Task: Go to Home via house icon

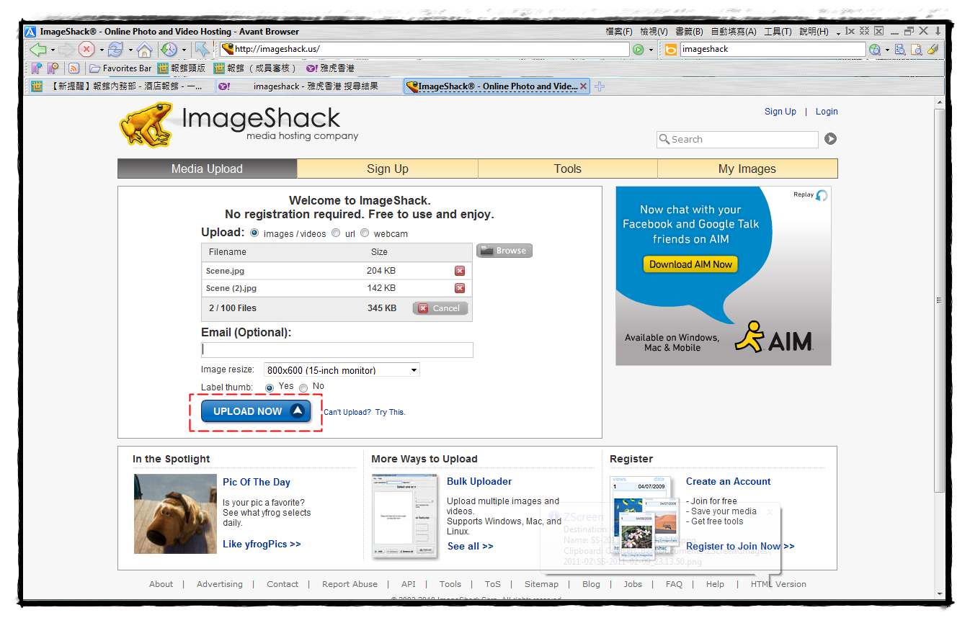Action: (145, 50)
